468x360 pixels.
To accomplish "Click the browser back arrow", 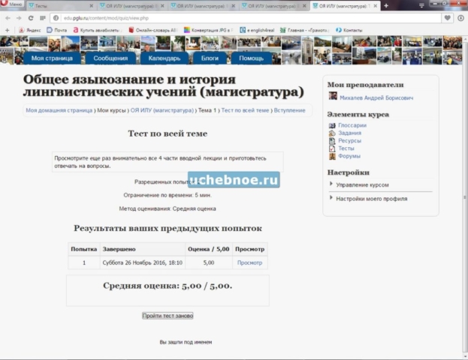I will coord(8,17).
